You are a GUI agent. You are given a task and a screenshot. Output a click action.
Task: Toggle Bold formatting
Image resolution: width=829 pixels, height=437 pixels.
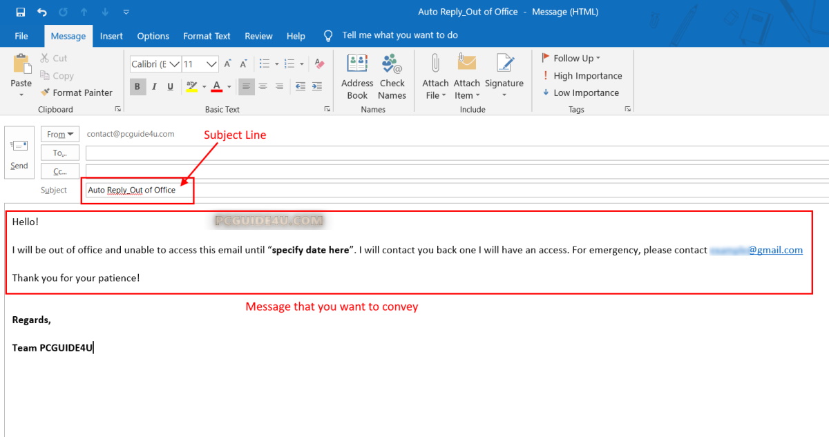(137, 86)
